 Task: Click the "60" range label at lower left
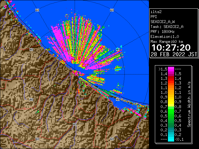tap(37, 139)
